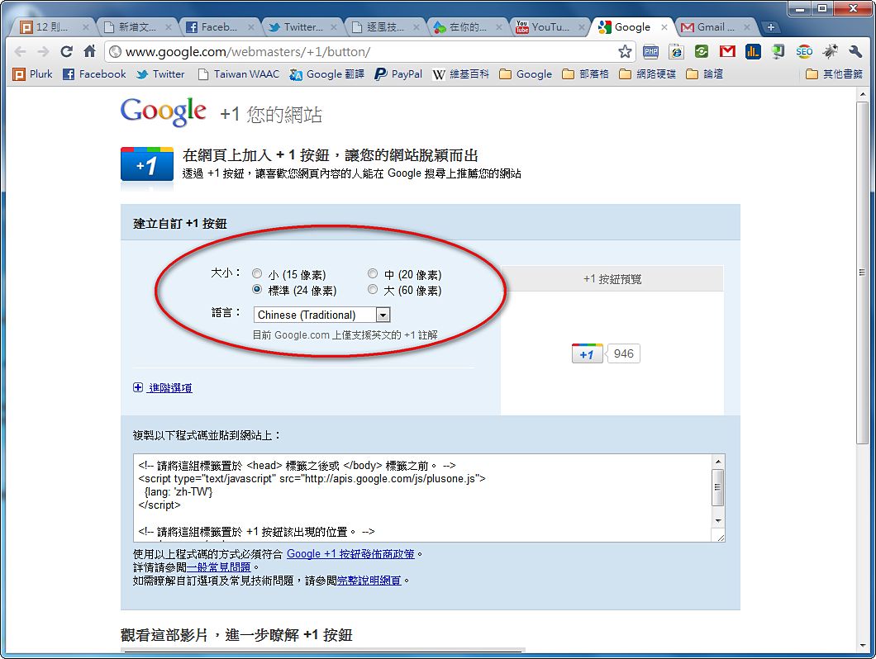Open the Google bookmarks folder
Viewport: 876px width, 659px height.
pos(526,74)
